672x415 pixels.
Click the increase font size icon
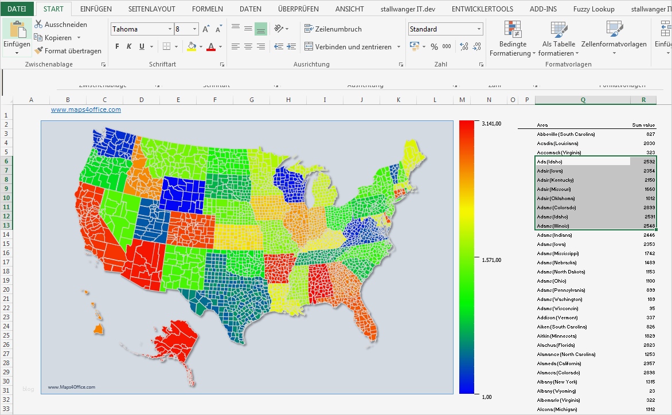click(x=206, y=29)
